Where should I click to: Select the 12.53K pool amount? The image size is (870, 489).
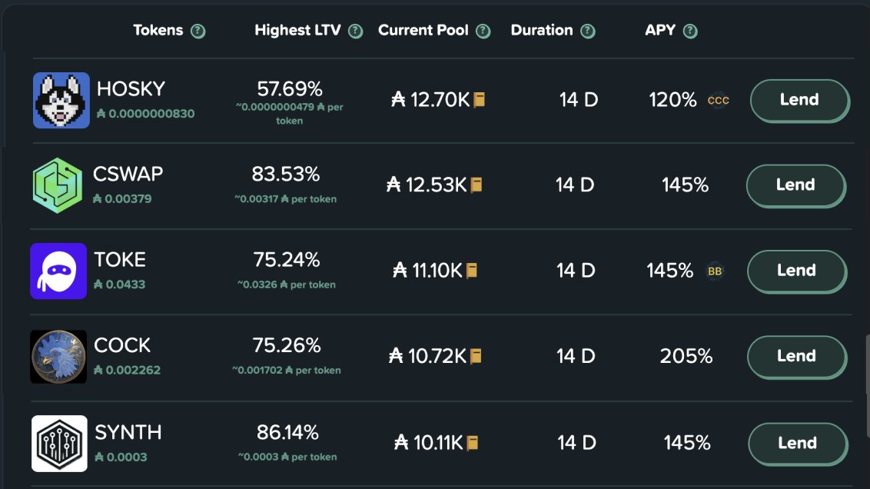click(427, 185)
